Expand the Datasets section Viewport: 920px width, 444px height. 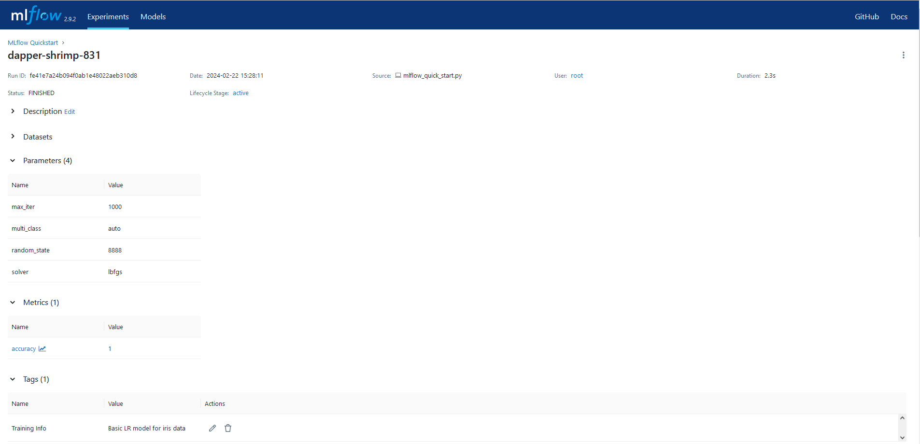[x=13, y=137]
